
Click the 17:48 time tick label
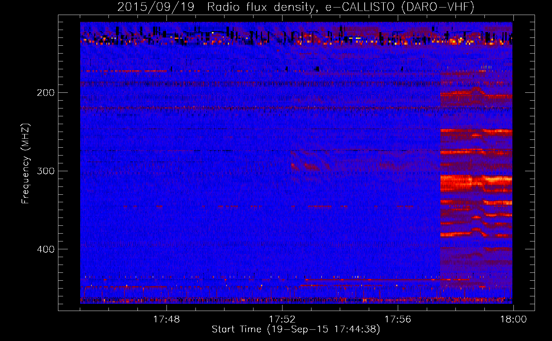pos(166,320)
